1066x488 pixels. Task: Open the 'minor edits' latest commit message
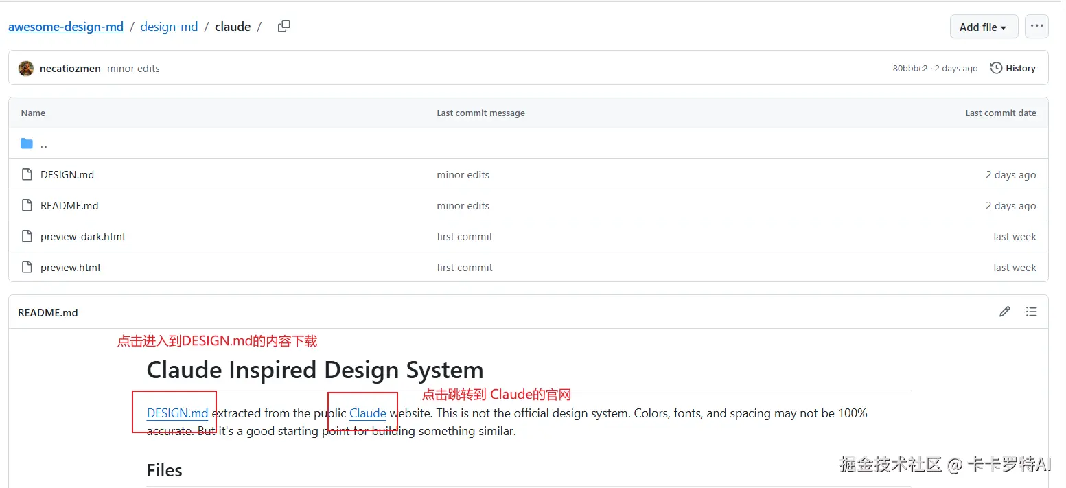133,69
